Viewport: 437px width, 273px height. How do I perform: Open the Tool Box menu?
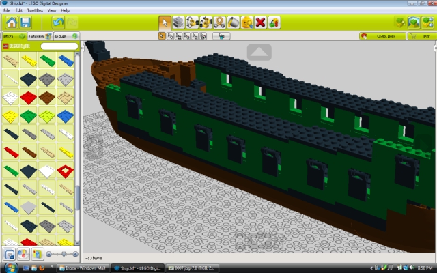[35, 10]
